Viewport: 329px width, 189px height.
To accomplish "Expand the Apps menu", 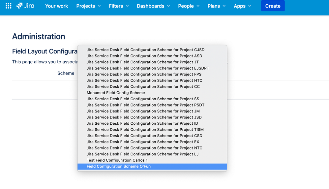I will [242, 6].
